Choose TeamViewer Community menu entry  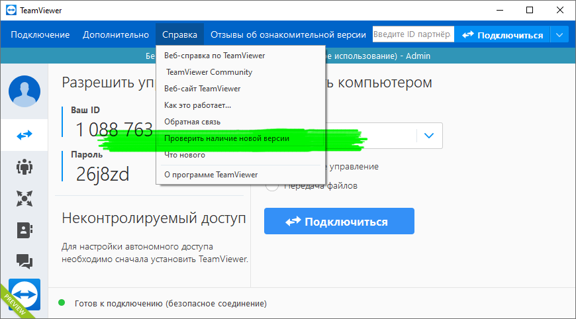(240, 72)
